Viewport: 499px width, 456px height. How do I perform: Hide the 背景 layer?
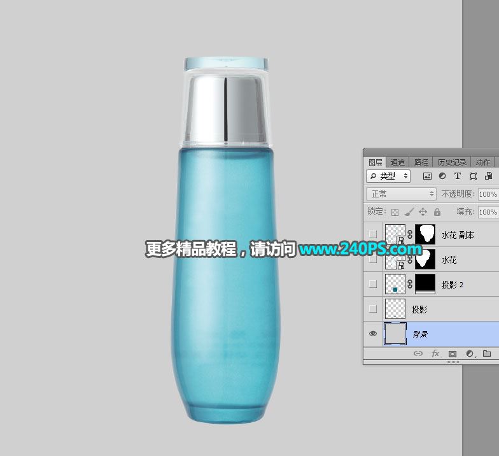(x=373, y=334)
